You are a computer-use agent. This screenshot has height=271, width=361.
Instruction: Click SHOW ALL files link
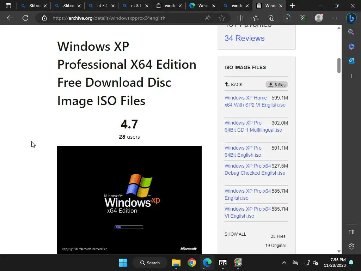click(x=235, y=234)
